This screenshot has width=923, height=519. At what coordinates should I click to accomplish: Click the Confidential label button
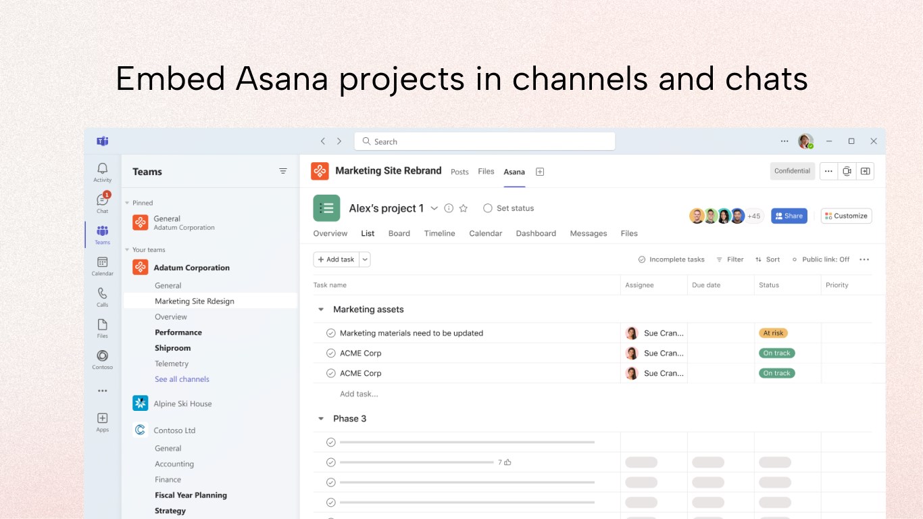[x=793, y=171]
